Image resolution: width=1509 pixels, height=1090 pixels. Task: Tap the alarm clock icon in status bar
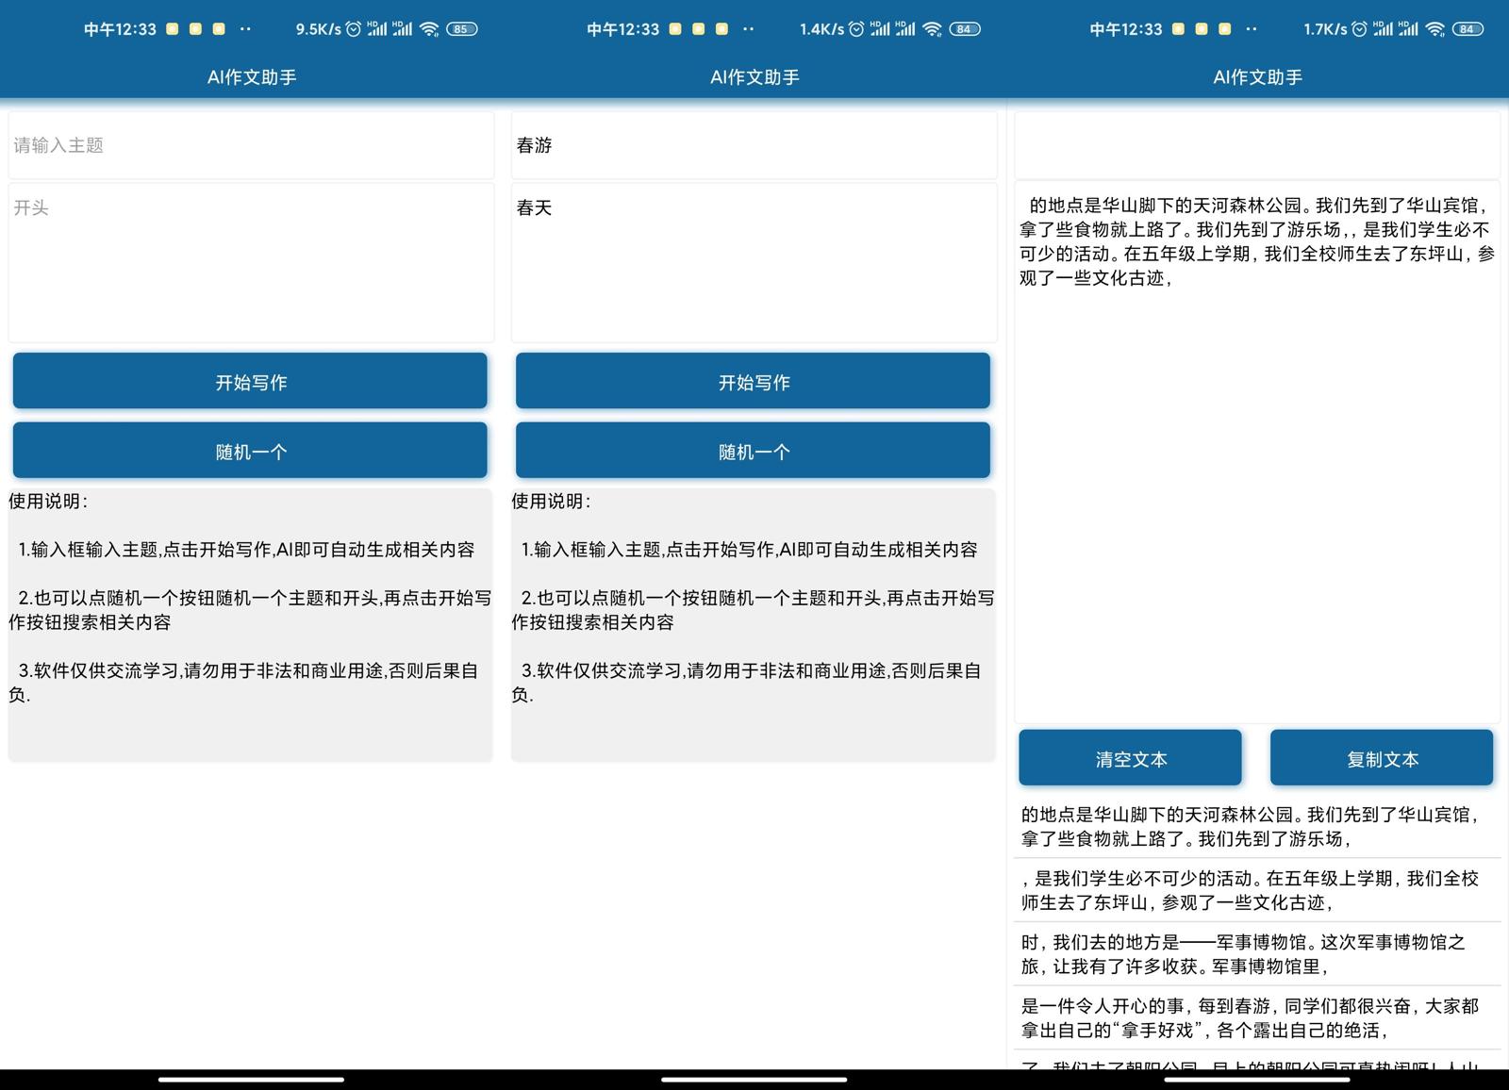(1359, 29)
